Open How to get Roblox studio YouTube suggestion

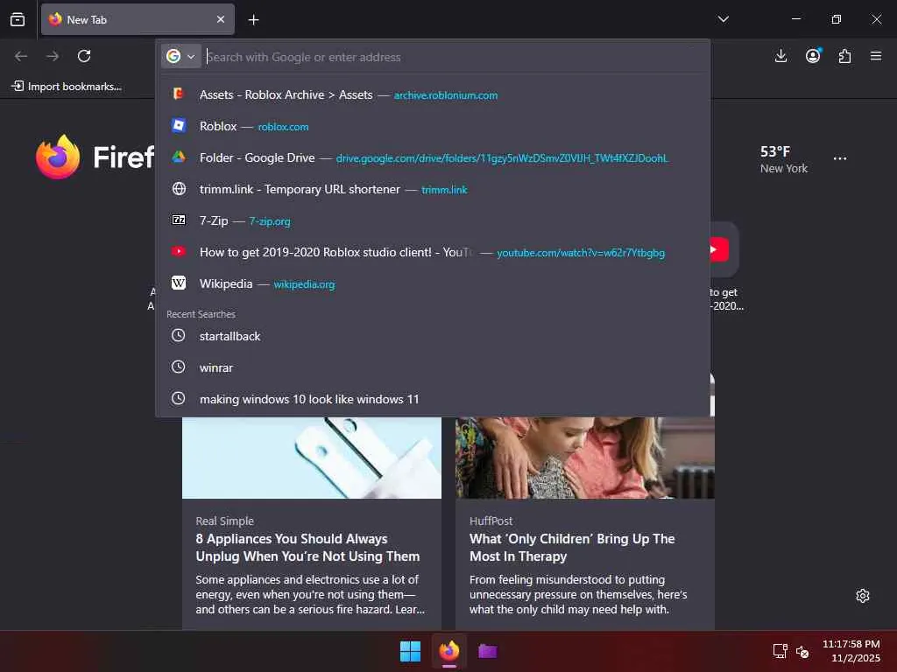(433, 252)
